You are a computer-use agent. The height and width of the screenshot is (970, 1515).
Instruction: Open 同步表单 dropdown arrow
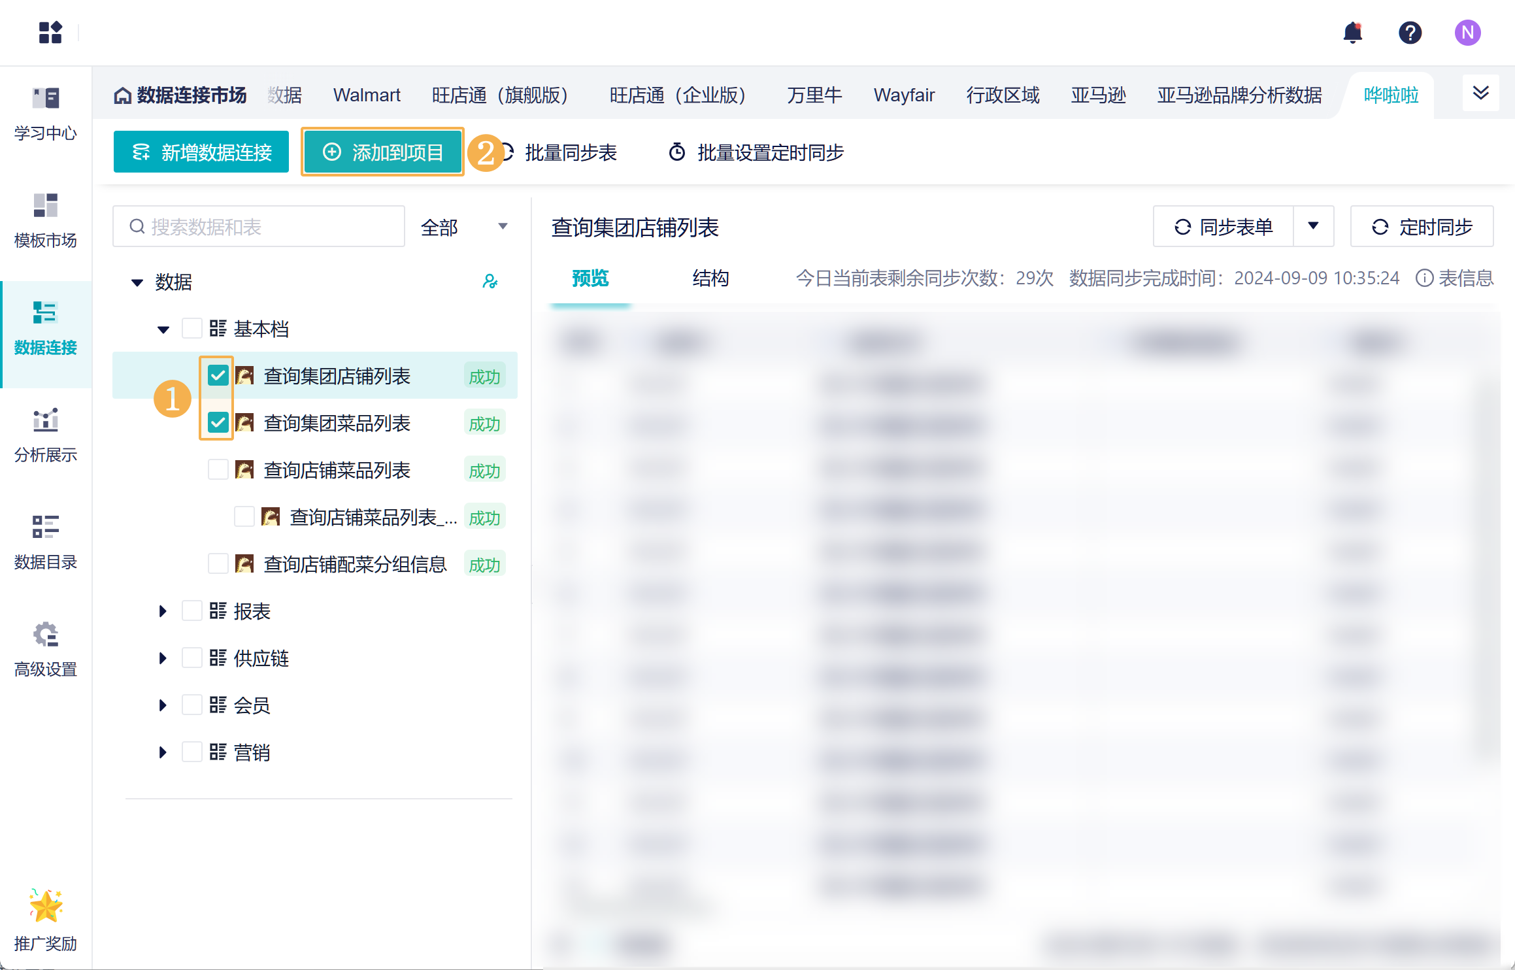click(x=1313, y=226)
